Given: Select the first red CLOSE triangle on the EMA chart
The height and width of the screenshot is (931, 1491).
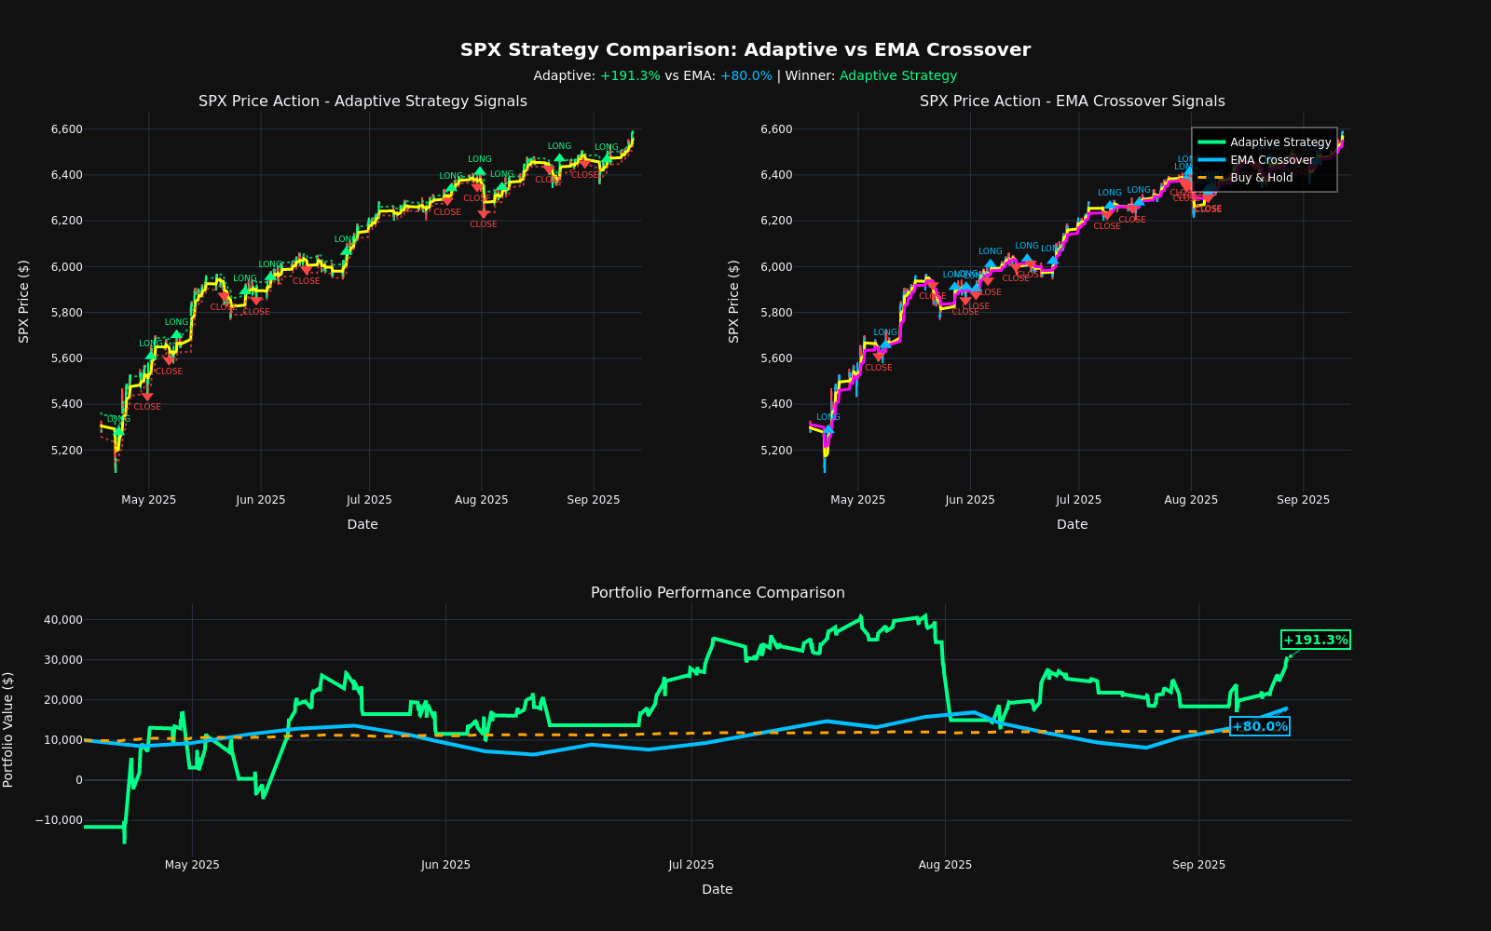Looking at the screenshot, I should coord(878,357).
